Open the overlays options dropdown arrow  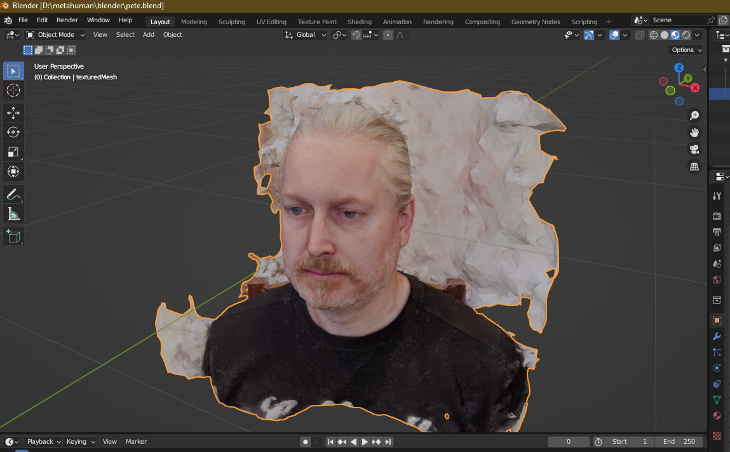click(x=625, y=35)
